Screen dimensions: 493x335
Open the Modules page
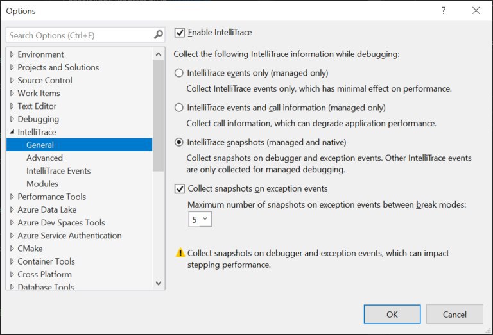pyautogui.click(x=42, y=183)
